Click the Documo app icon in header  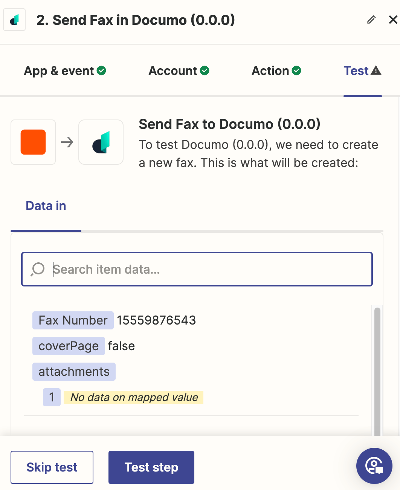pos(14,20)
